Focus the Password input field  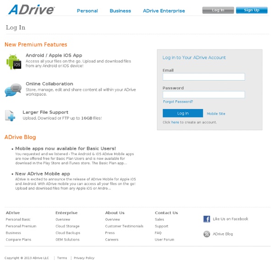pyautogui.click(x=203, y=94)
